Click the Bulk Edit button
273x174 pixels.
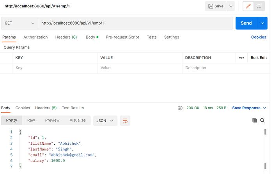pyautogui.click(x=259, y=58)
